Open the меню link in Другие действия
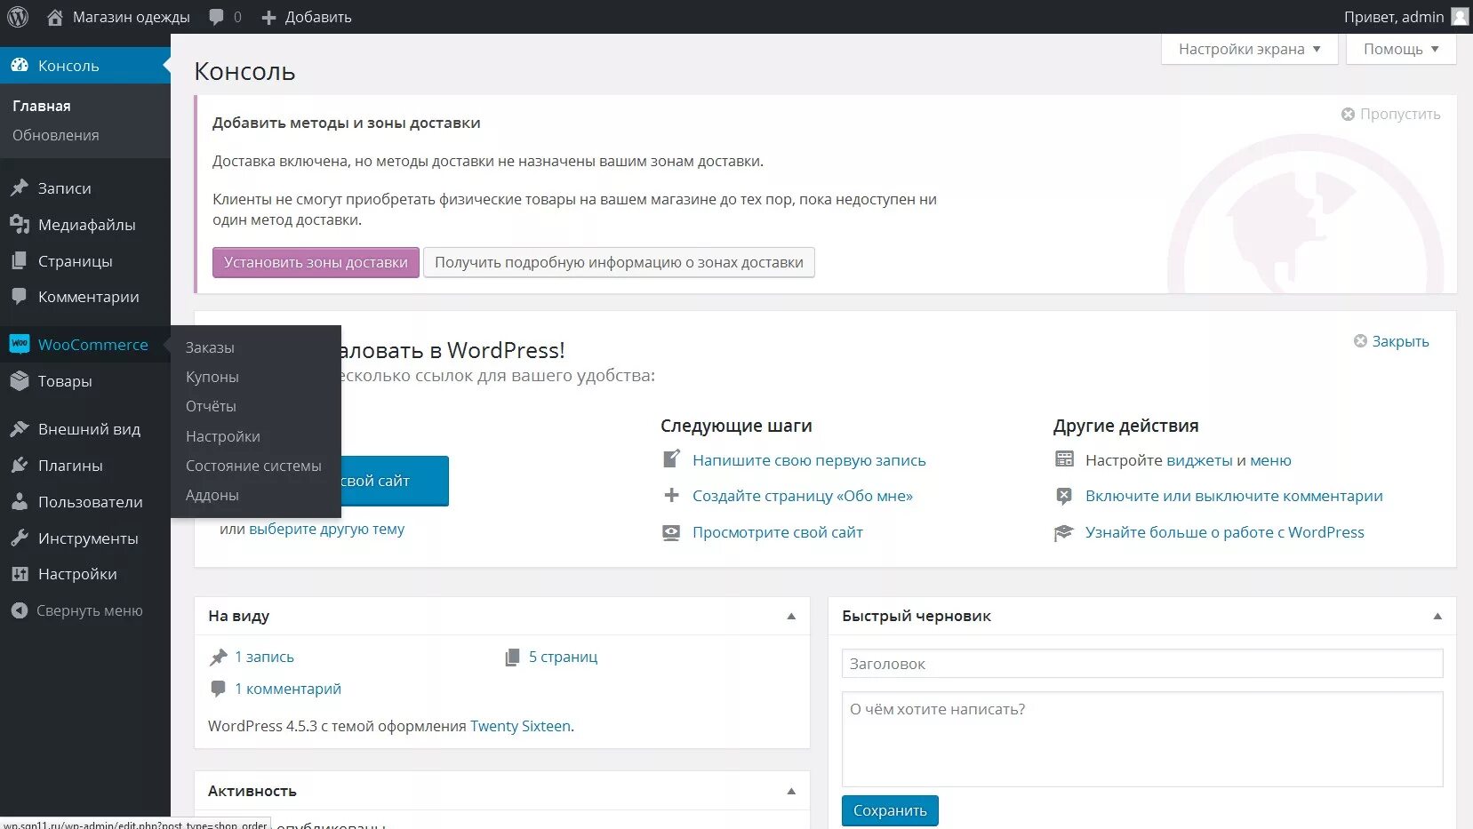This screenshot has width=1473, height=829. coord(1270,460)
